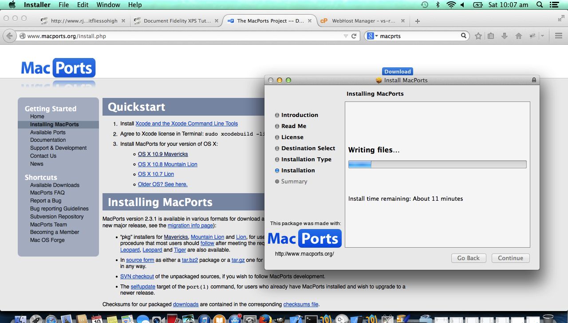Open Notification Center icon
Screen dimensions: 568x323
coord(554,5)
